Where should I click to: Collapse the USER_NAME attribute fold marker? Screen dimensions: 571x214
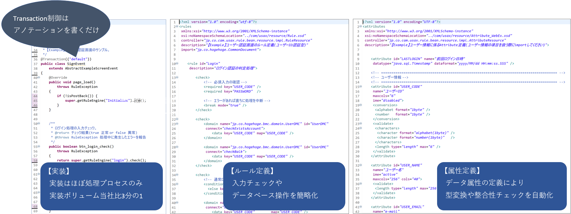pos(360,165)
